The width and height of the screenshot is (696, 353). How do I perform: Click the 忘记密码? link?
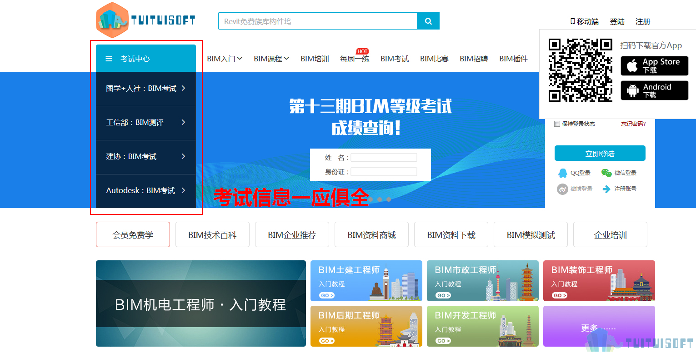[x=633, y=124]
